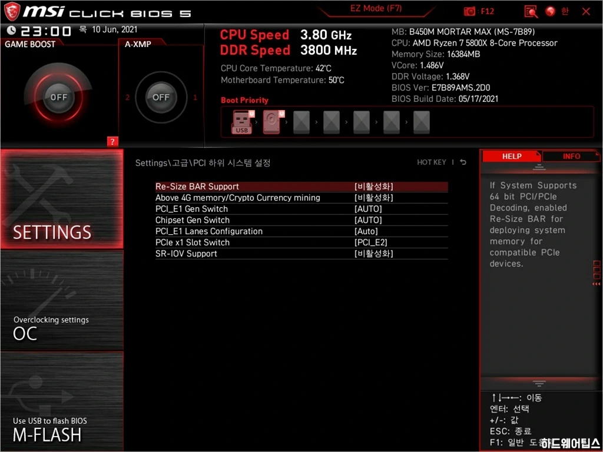Click the CPU Speed 3.80 GHz value
Image resolution: width=603 pixels, height=452 pixels.
pyautogui.click(x=326, y=35)
